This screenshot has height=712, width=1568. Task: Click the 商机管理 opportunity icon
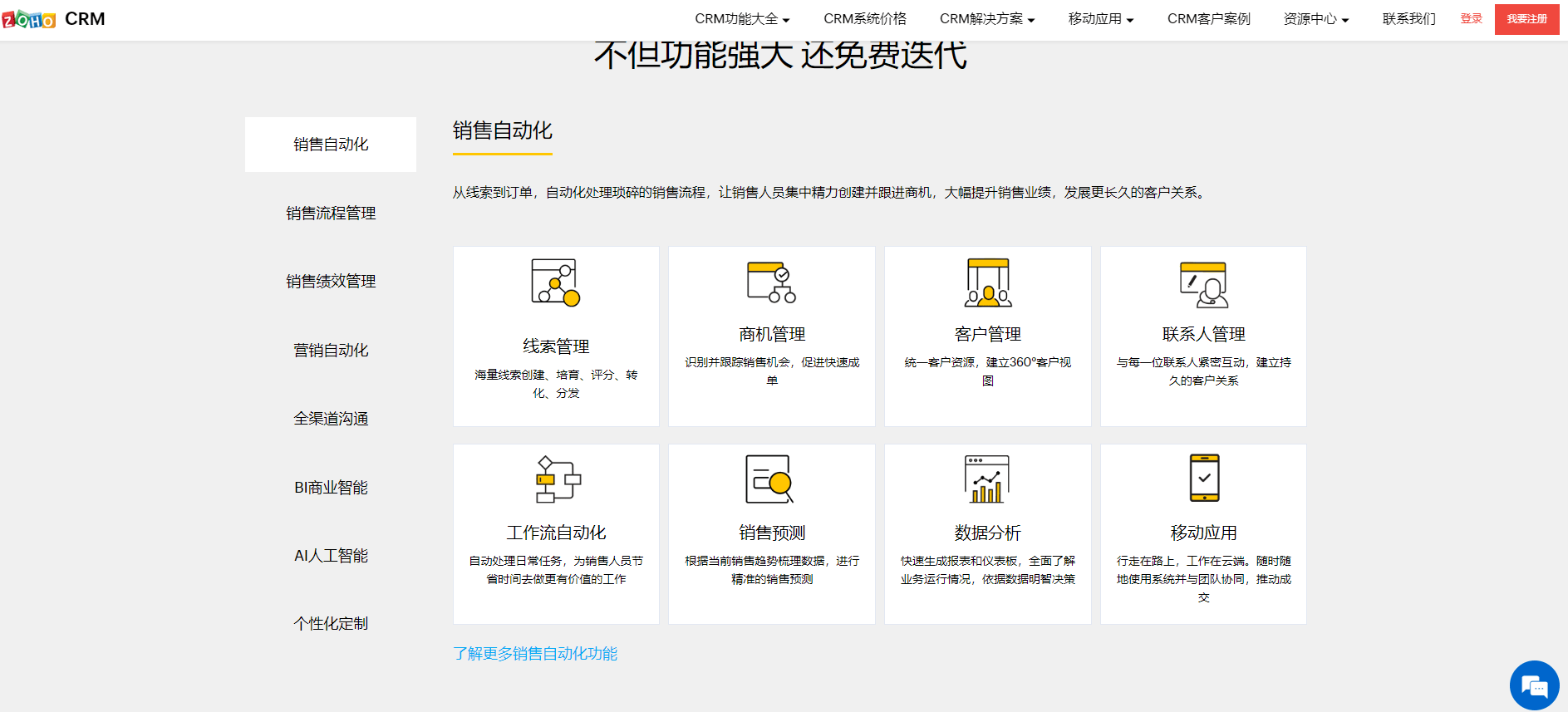[772, 282]
